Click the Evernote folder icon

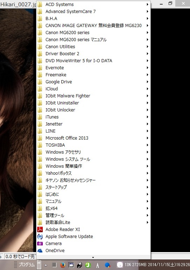[x=40, y=67]
